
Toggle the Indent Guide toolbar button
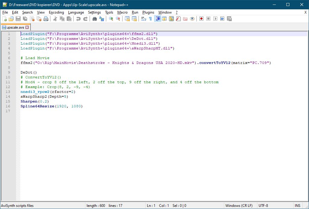(x=158, y=19)
